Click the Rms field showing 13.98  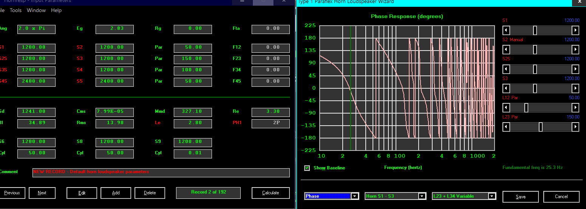click(114, 123)
